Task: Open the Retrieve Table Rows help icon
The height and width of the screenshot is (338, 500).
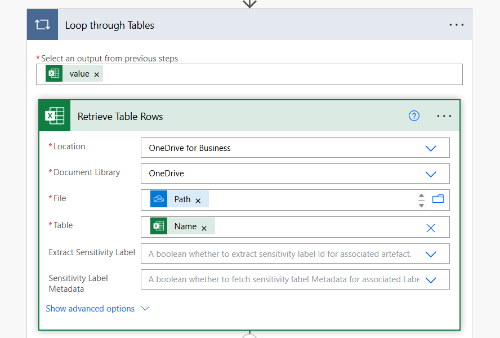Action: click(414, 116)
